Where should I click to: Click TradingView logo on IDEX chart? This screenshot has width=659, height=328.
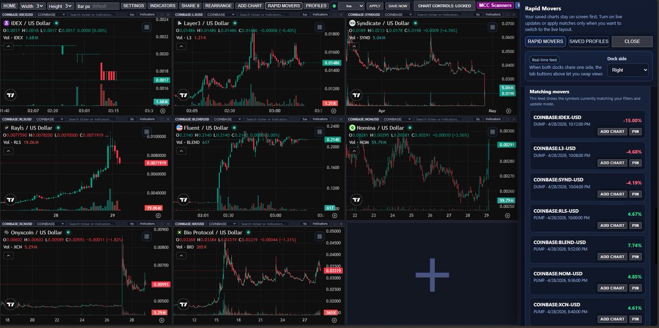point(10,95)
